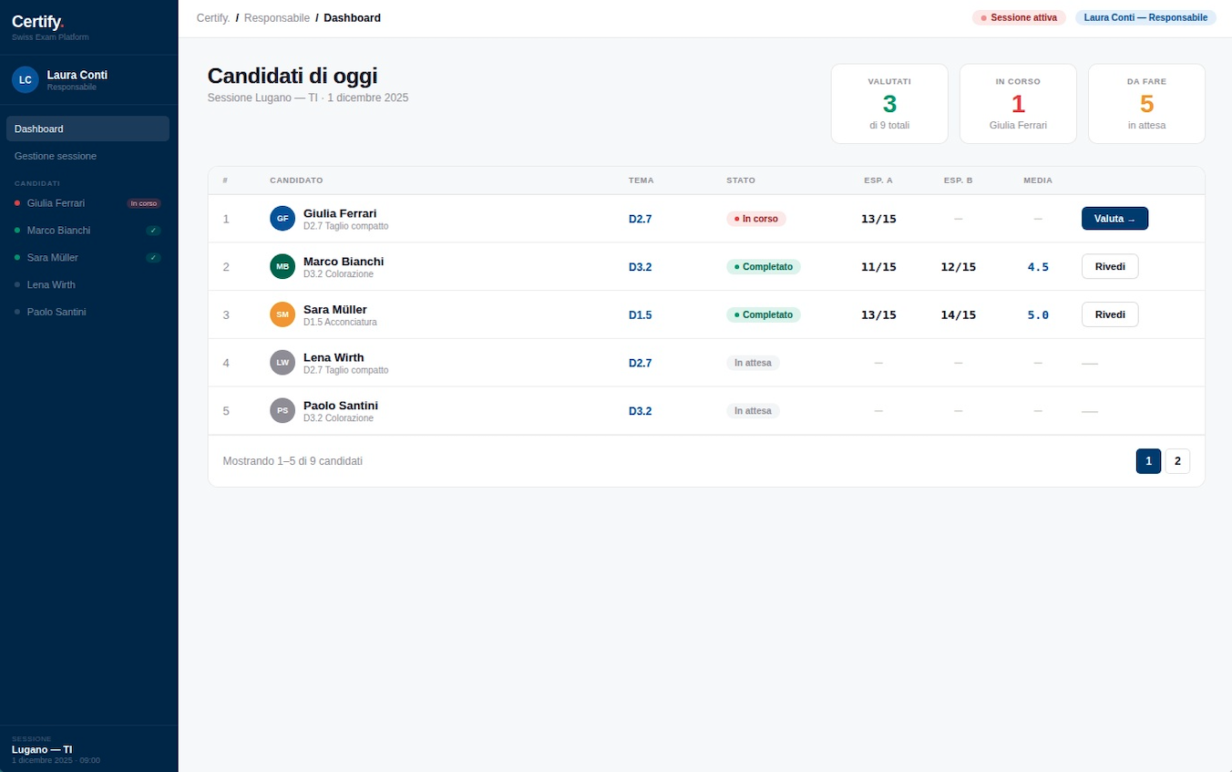The width and height of the screenshot is (1232, 772).
Task: Click checkmark badge next to Marco Bianchi
Action: [154, 231]
